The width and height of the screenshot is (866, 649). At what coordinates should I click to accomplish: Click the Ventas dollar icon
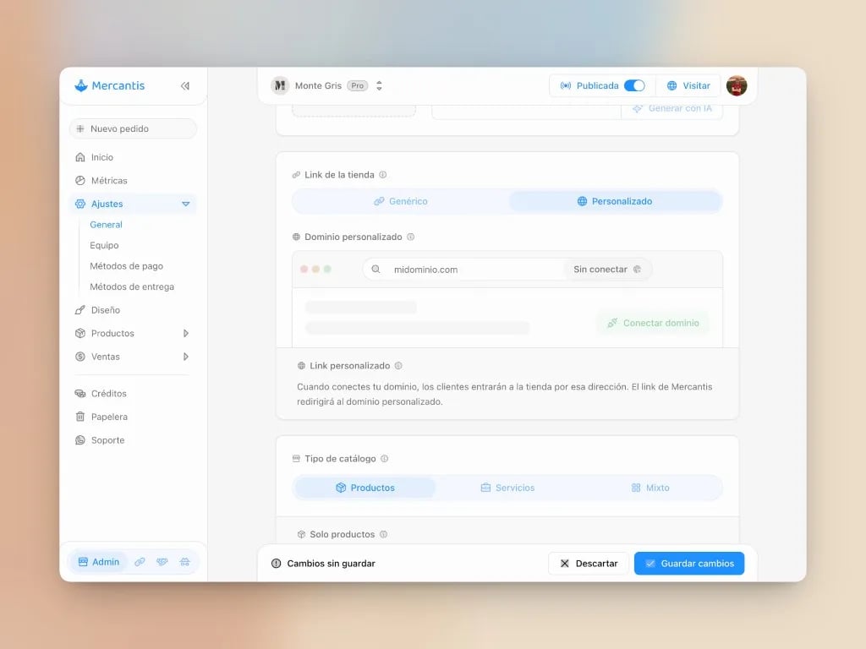(80, 357)
